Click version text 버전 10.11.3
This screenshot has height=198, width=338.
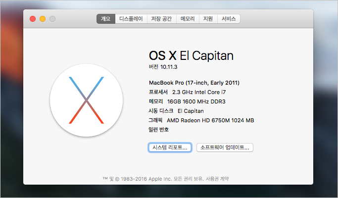pos(163,67)
